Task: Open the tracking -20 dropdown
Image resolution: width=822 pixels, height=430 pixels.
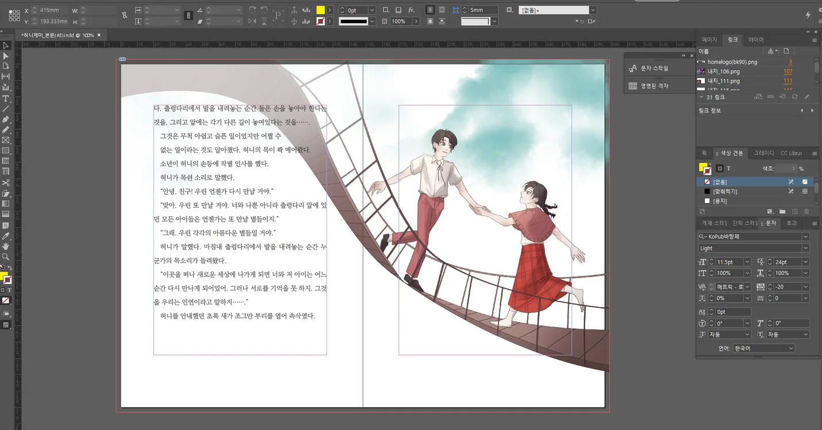Action: pos(805,287)
